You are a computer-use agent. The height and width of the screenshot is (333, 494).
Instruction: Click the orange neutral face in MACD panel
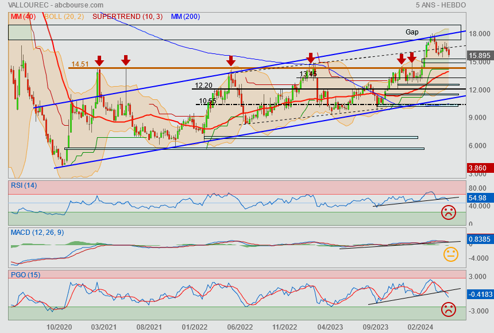click(450, 254)
